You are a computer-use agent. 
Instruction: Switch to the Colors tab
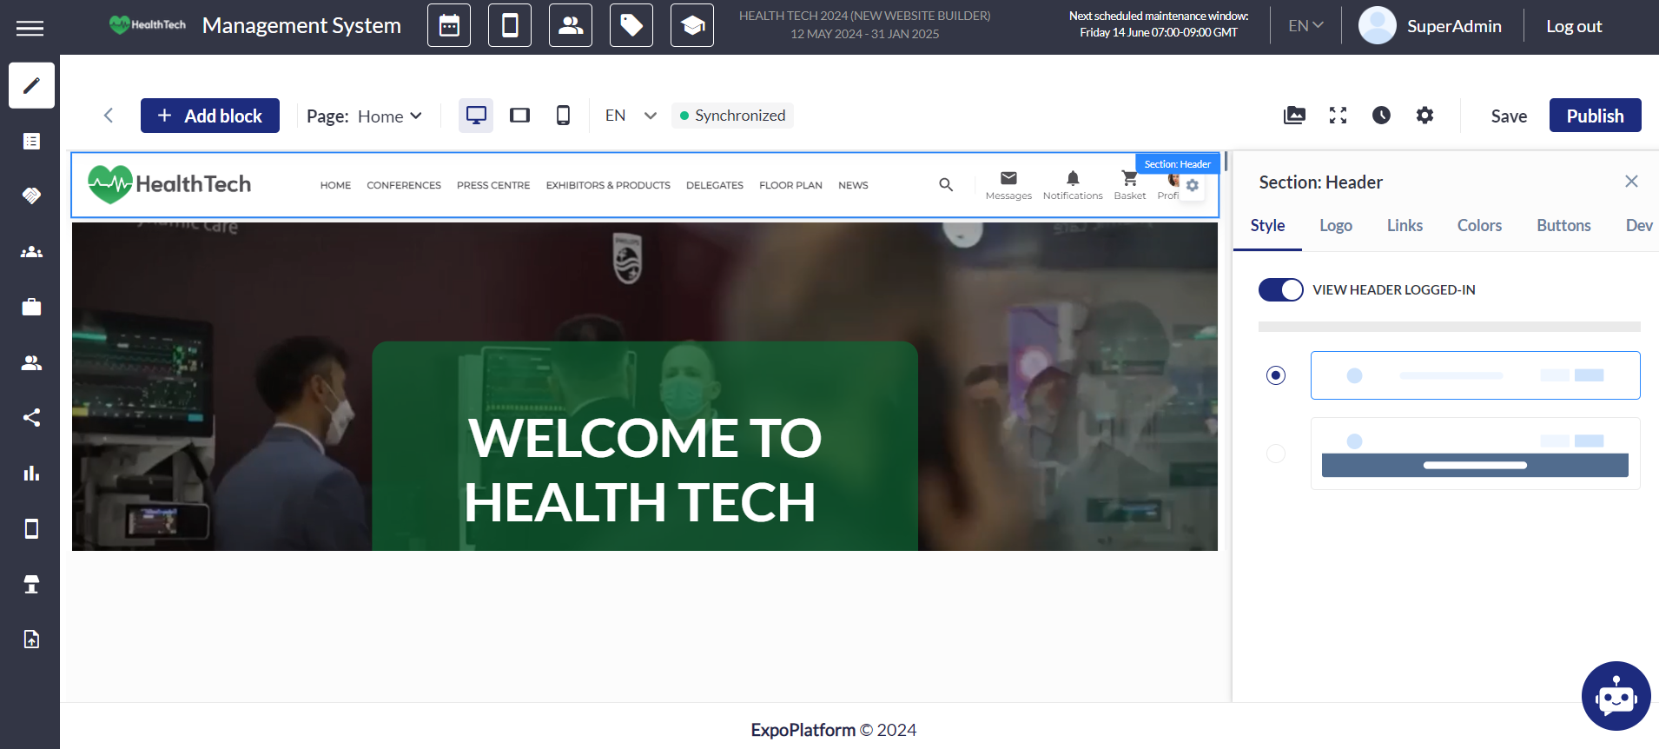tap(1479, 226)
